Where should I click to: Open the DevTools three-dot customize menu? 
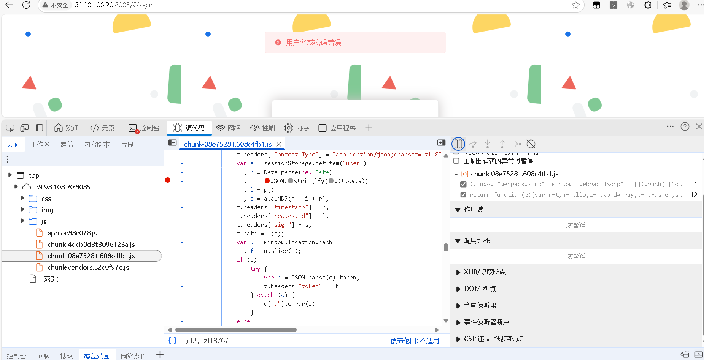pos(671,126)
